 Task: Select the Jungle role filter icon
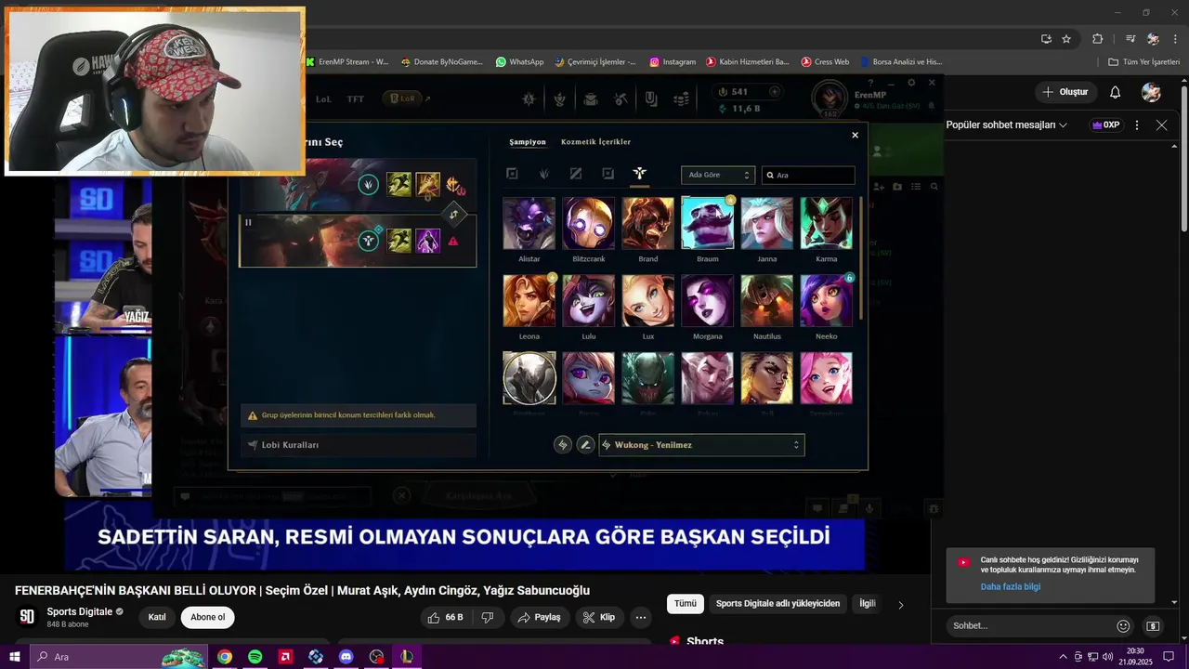click(544, 174)
